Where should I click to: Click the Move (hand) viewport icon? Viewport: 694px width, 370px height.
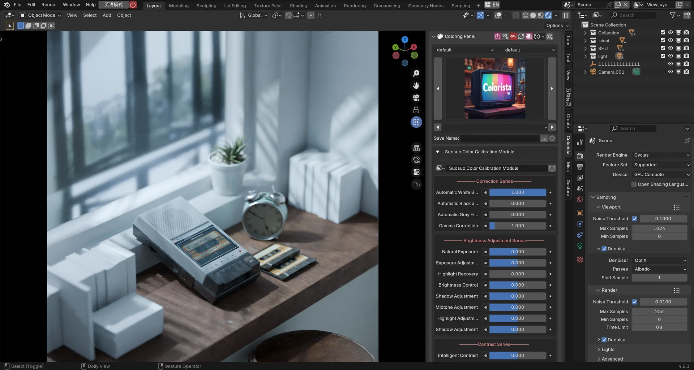pyautogui.click(x=416, y=86)
